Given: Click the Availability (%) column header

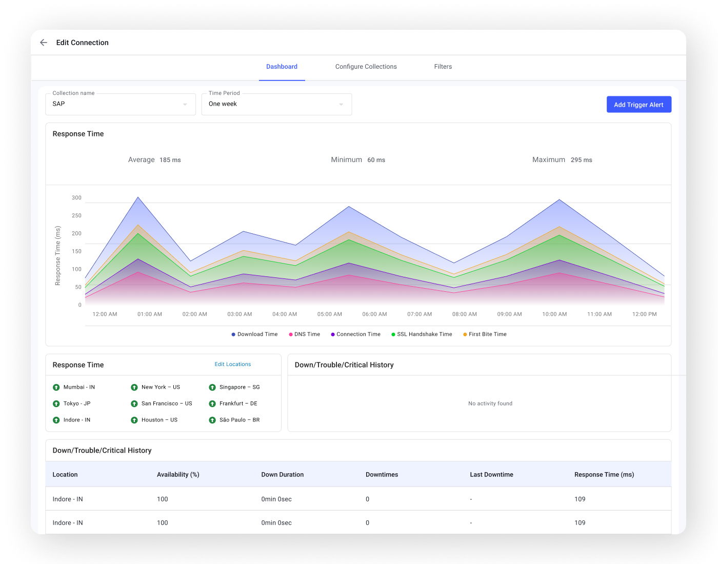Looking at the screenshot, I should (178, 474).
